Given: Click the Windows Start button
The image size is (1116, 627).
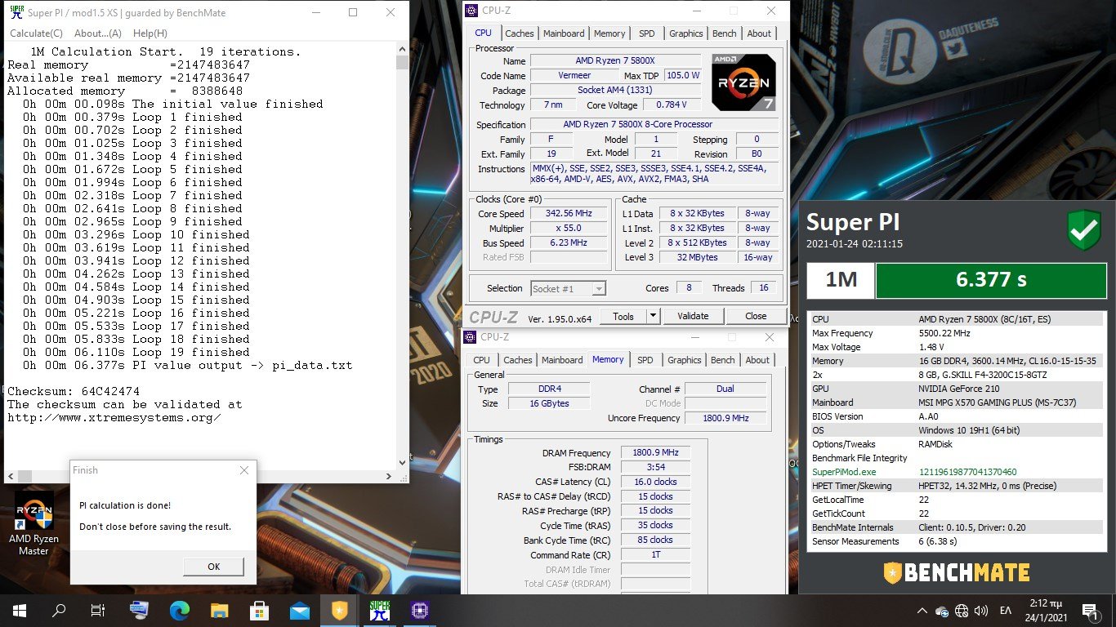Looking at the screenshot, I should click(x=19, y=610).
